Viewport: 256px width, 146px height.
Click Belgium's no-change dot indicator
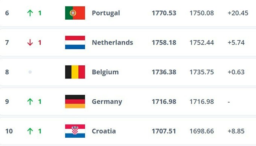tap(30, 72)
